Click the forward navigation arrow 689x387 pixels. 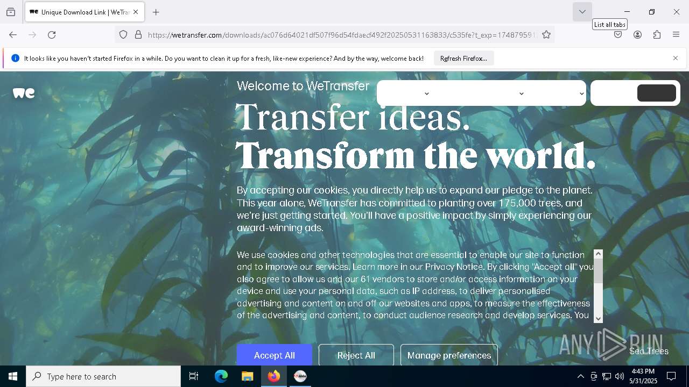pyautogui.click(x=32, y=34)
